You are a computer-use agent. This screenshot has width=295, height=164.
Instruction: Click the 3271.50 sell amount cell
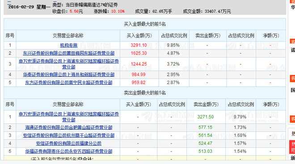(206, 117)
